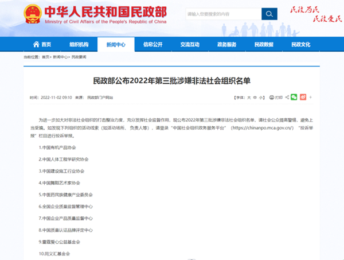344x260 pixels.
Task: Share article via WeChat icon
Action: [x=294, y=98]
